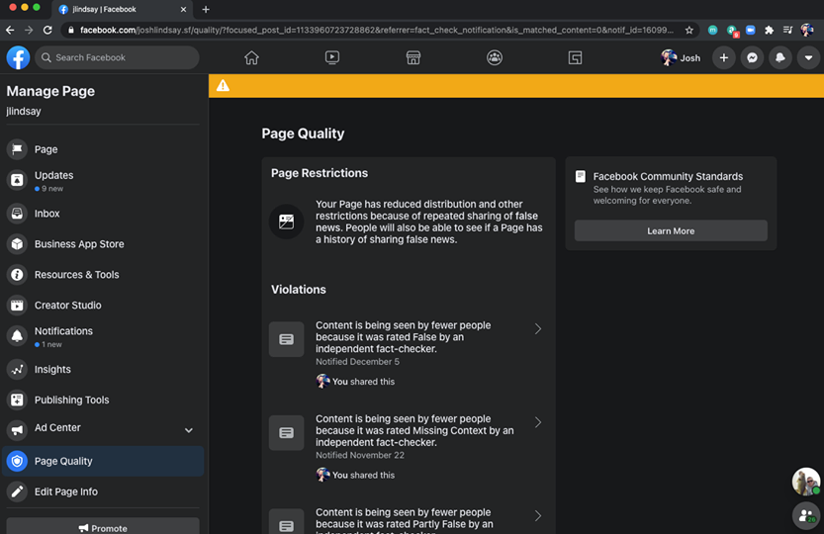Open the account dropdown arrow

(x=808, y=57)
